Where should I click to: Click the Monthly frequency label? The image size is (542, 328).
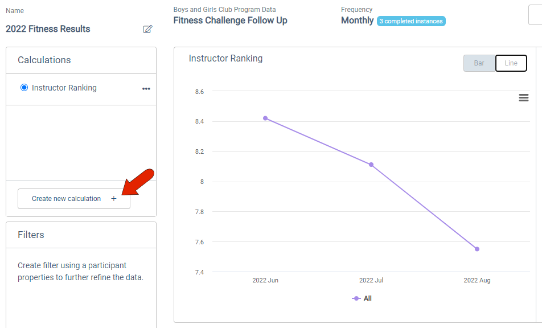point(357,20)
